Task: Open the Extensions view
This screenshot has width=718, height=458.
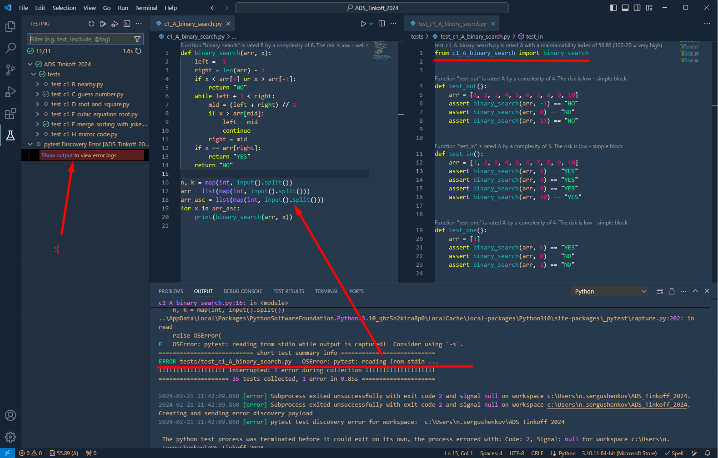Action: click(x=10, y=114)
